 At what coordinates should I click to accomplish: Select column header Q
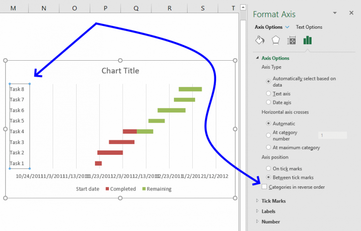click(136, 8)
